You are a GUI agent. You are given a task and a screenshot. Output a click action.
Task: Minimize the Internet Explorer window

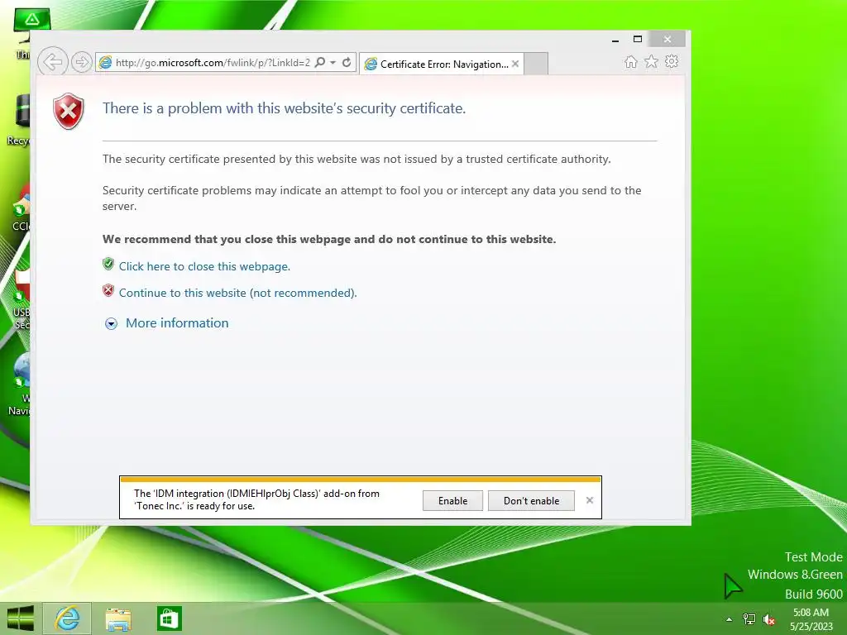pyautogui.click(x=615, y=40)
